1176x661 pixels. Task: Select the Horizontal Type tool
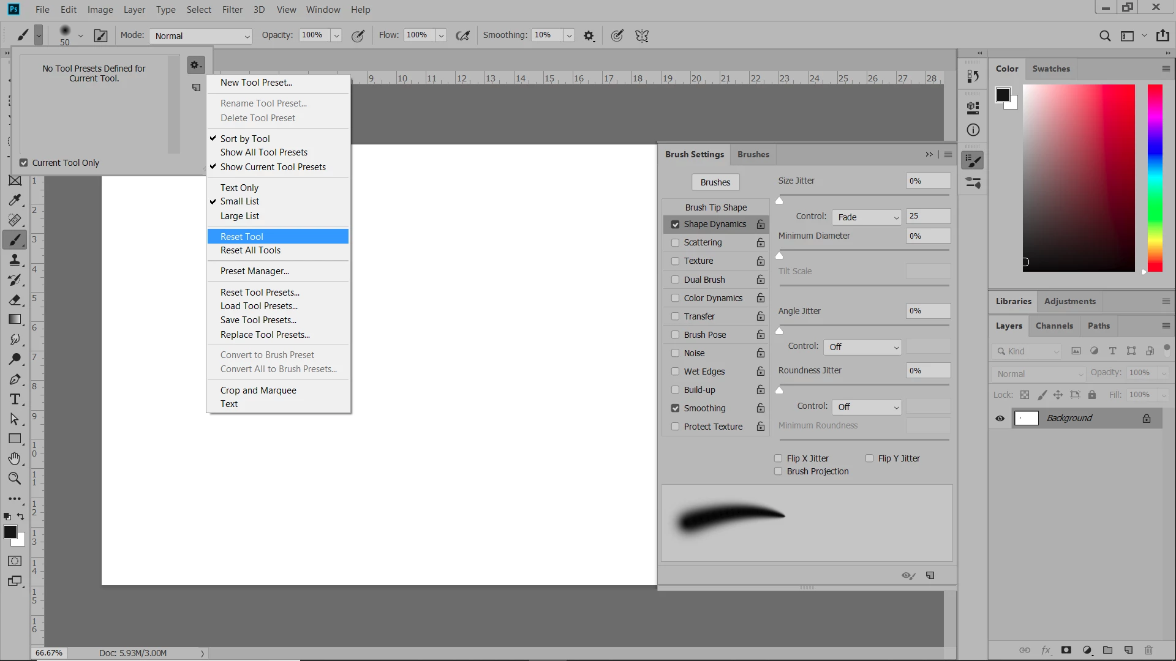coord(15,399)
